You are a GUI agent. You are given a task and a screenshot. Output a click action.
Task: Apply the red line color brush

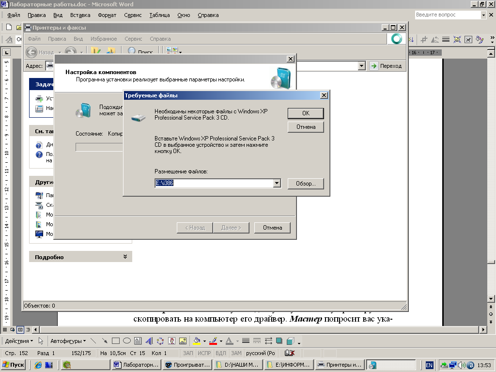click(x=213, y=341)
